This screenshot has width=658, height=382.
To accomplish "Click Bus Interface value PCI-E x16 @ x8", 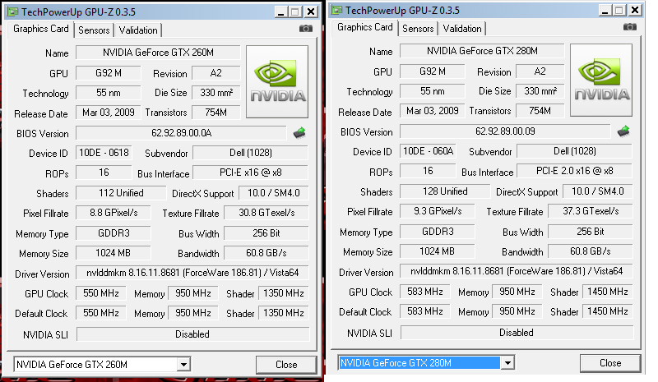I will point(251,173).
